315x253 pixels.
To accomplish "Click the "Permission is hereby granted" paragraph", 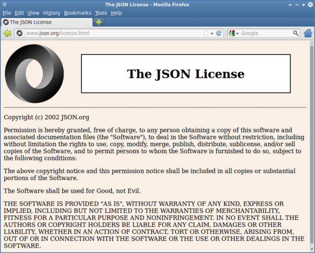I will point(154,144).
